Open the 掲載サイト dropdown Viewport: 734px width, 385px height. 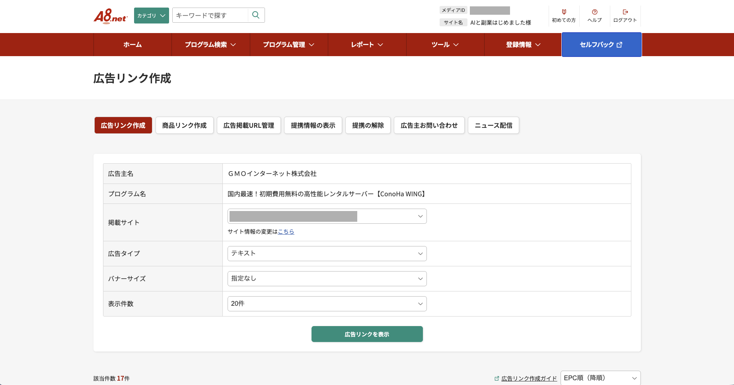[327, 216]
